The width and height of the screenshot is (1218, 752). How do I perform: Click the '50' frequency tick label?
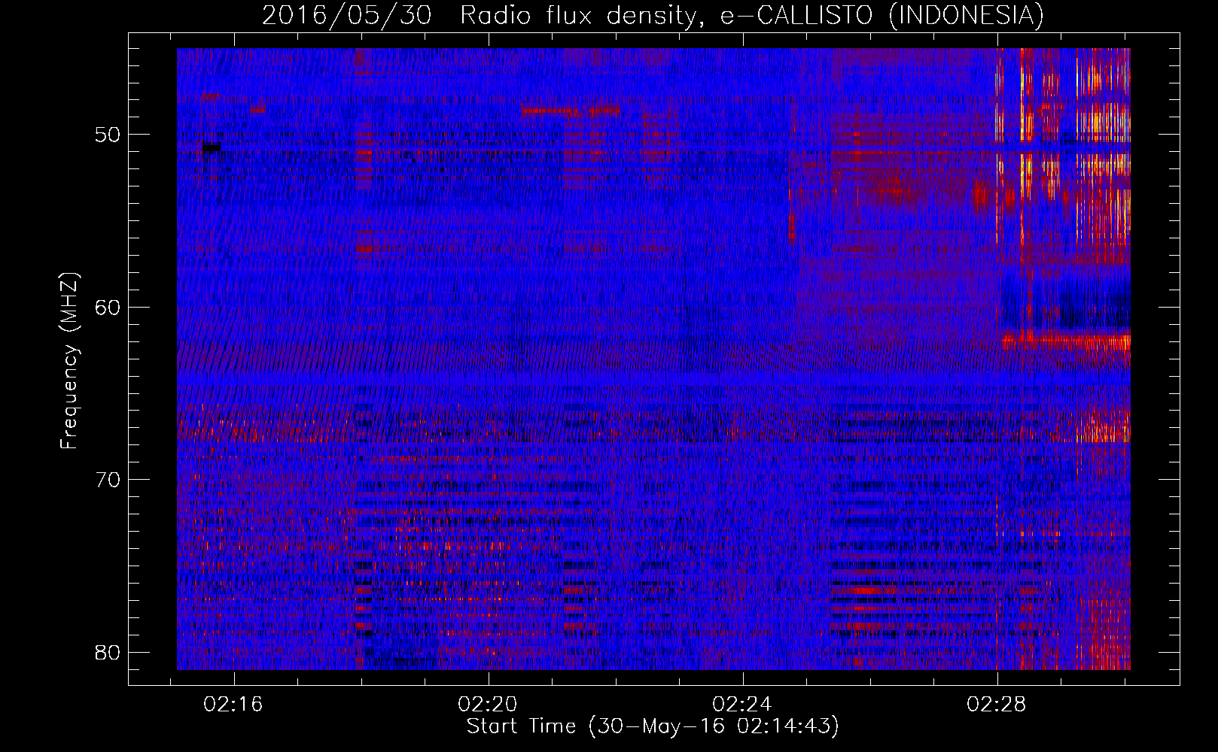(108, 135)
